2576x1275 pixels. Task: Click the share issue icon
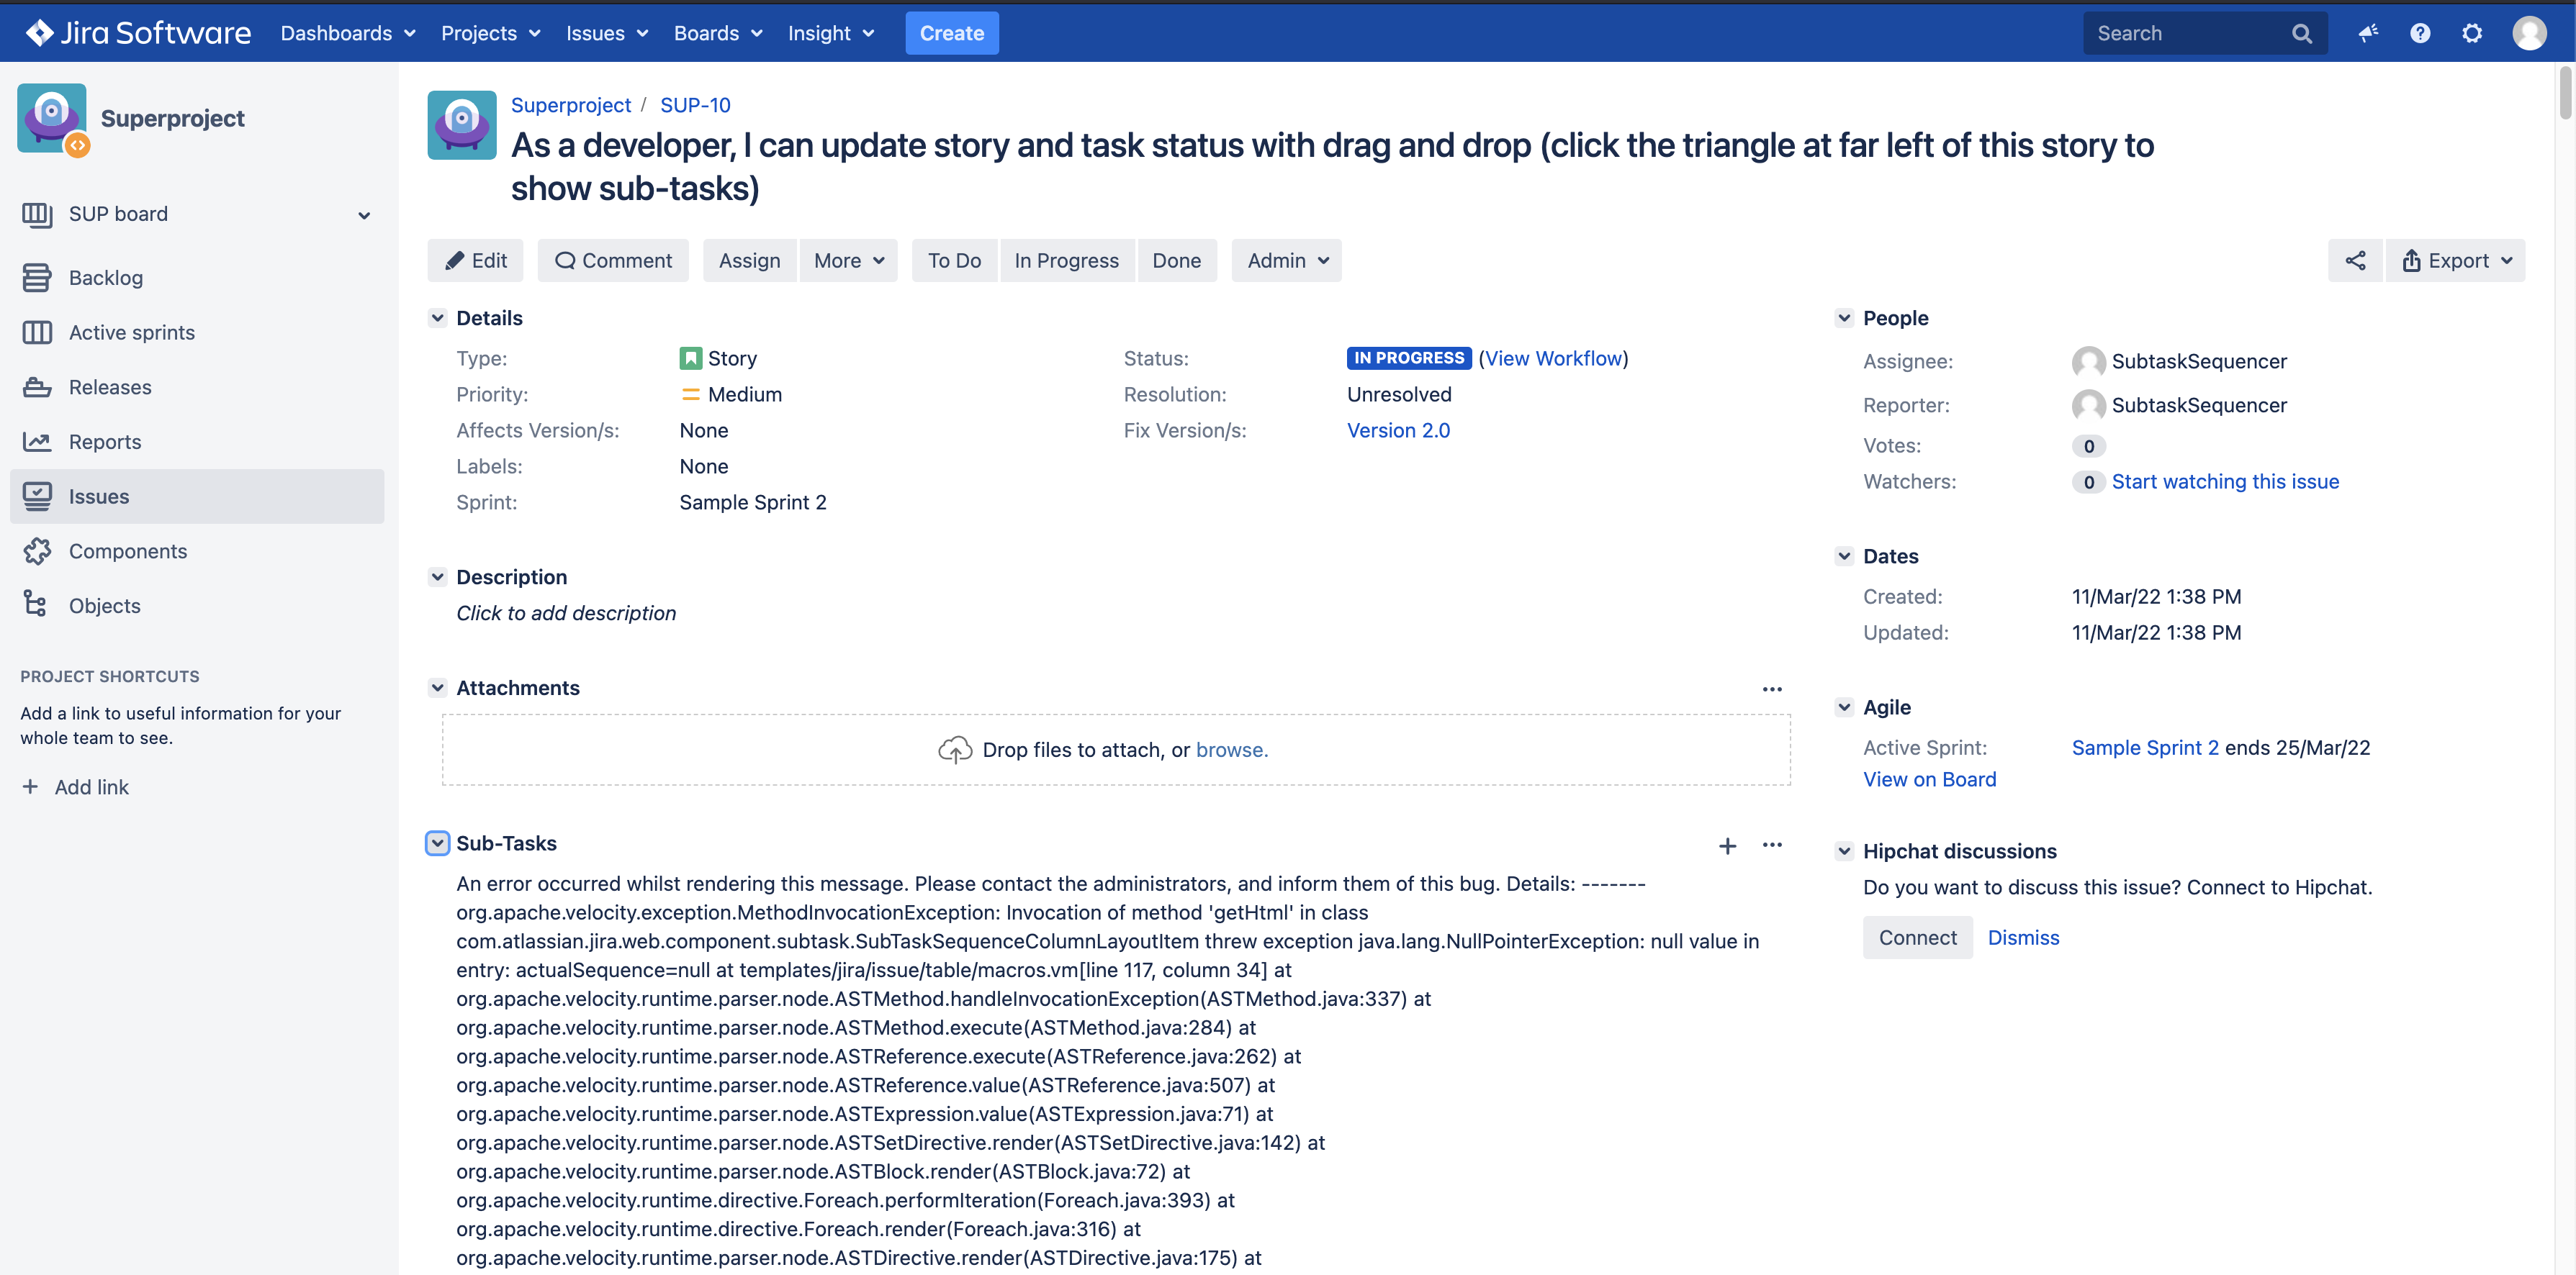click(2355, 260)
